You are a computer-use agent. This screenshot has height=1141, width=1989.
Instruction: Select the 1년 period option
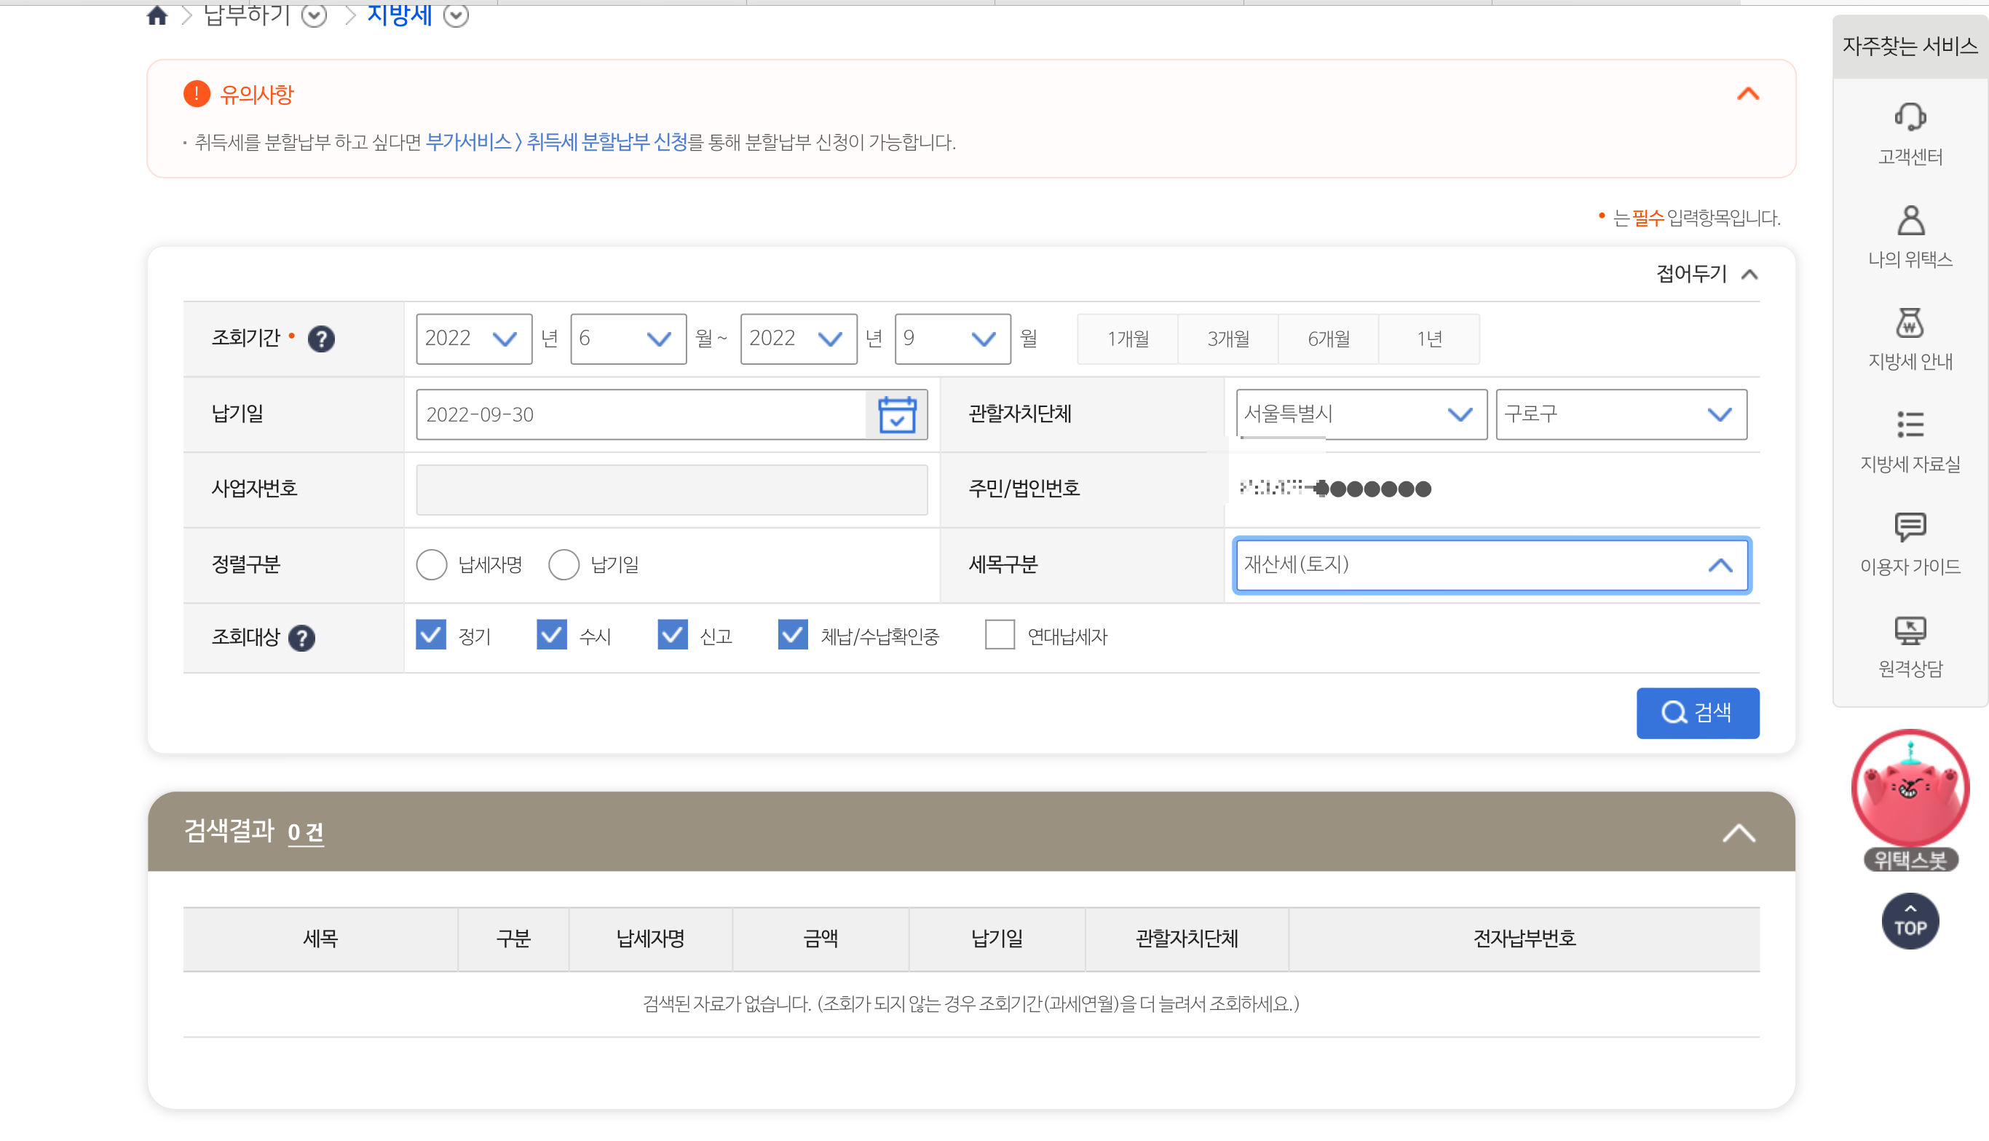(1428, 339)
